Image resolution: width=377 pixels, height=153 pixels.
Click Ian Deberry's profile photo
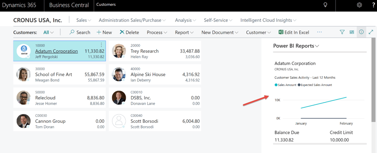click(119, 74)
